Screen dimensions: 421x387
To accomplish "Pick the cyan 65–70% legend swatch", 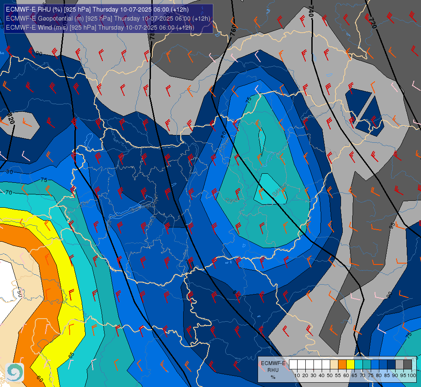I will 359,364.
